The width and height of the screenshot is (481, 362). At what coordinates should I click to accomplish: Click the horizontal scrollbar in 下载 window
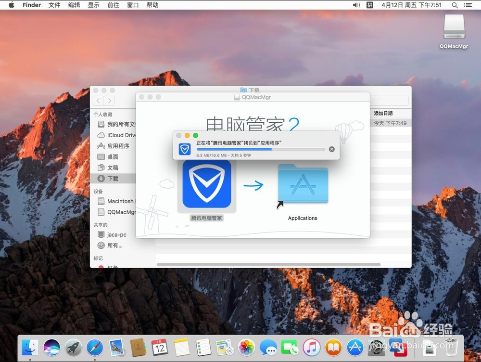click(269, 264)
